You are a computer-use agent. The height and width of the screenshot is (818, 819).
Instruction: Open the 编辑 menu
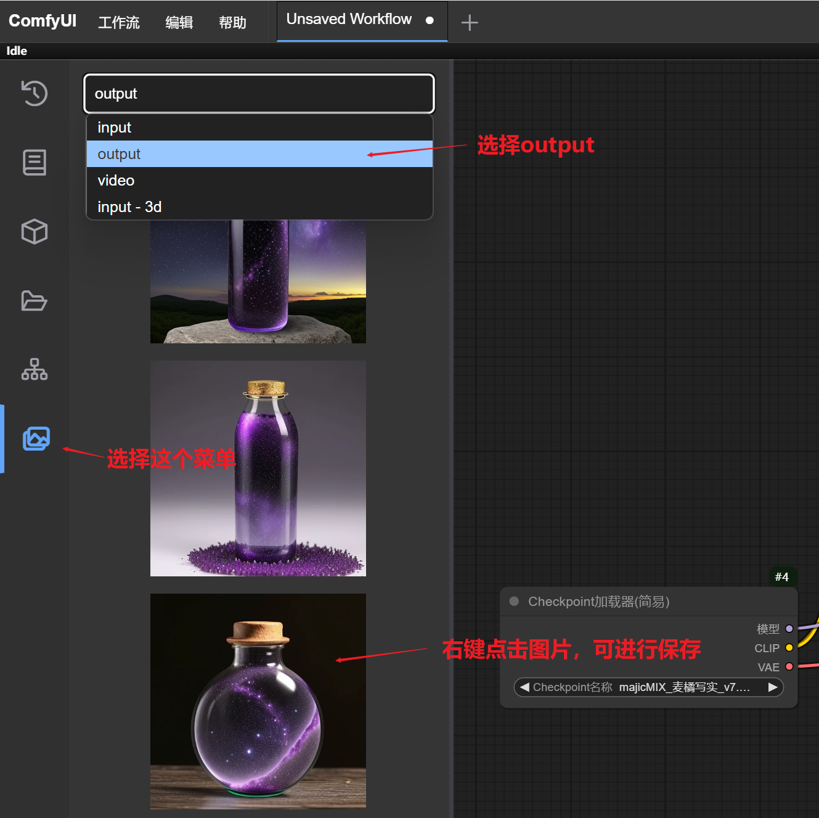[x=179, y=22]
